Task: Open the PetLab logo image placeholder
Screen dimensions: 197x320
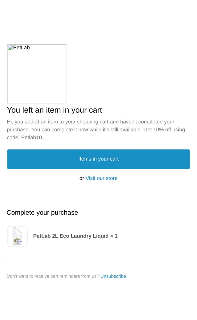Action: pyautogui.click(x=37, y=74)
